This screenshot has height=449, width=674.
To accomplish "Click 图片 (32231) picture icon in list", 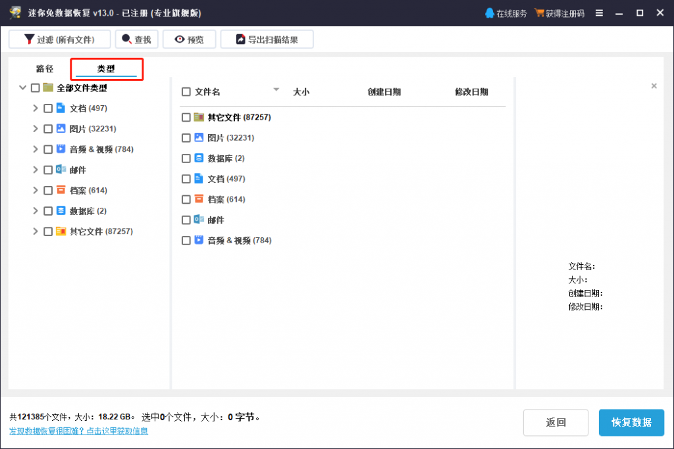I will tap(199, 137).
